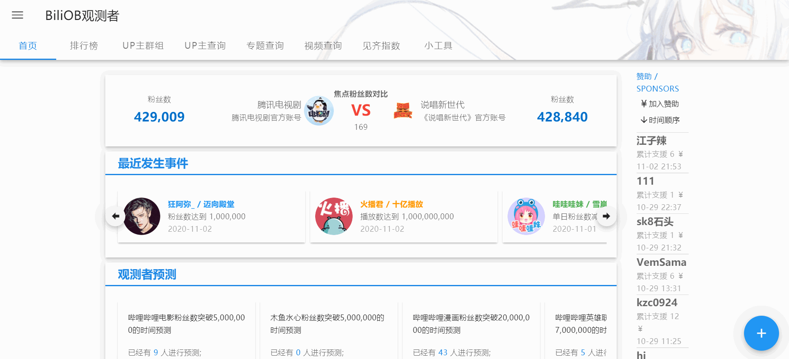Open the hamburger navigation menu
This screenshot has height=359, width=789.
point(17,15)
